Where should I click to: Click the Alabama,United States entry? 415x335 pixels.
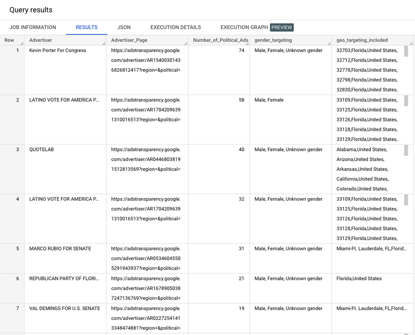coord(362,149)
